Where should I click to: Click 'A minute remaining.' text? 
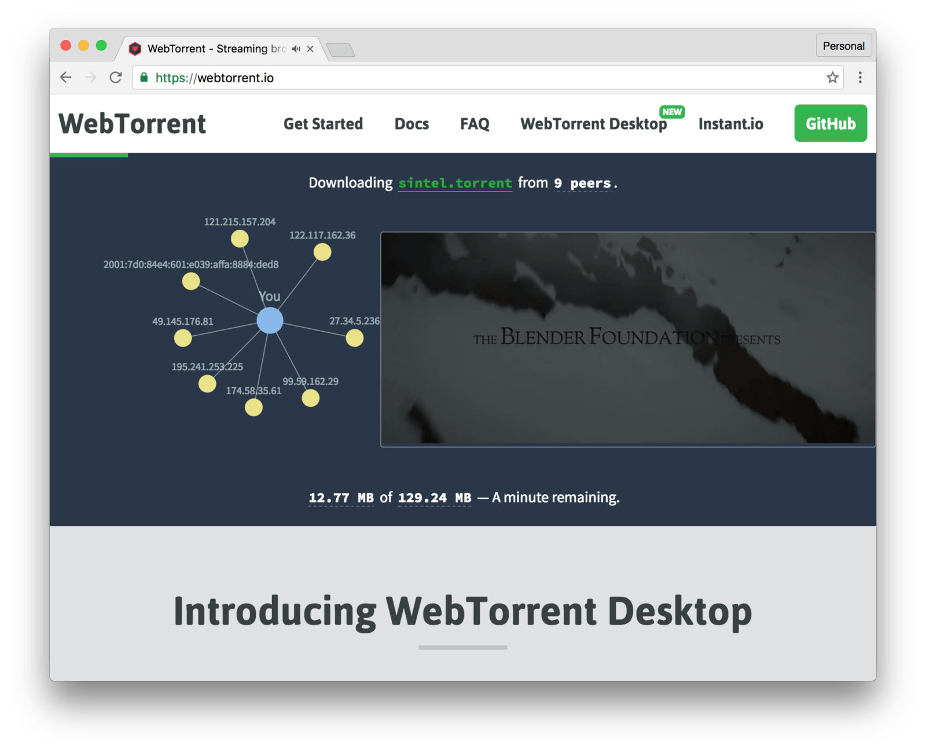tap(556, 498)
